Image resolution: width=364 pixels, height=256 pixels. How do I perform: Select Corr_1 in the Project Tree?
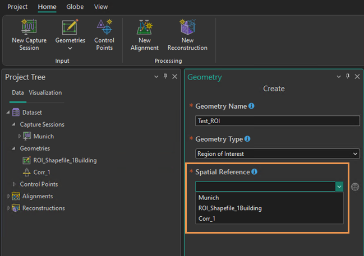[x=42, y=172]
